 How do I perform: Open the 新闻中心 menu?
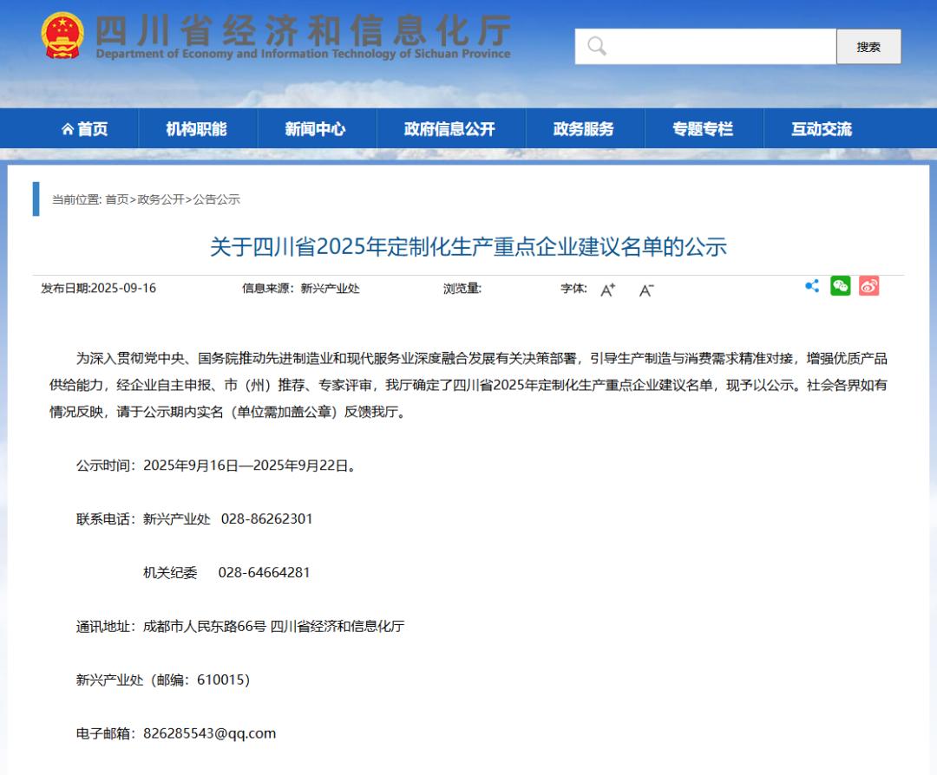(x=316, y=127)
